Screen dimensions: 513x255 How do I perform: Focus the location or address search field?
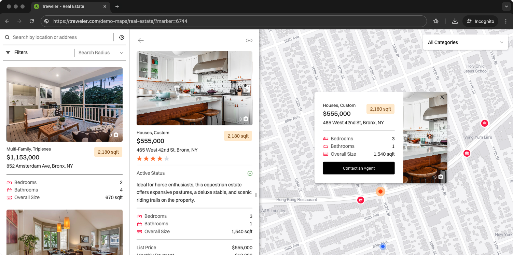61,38
